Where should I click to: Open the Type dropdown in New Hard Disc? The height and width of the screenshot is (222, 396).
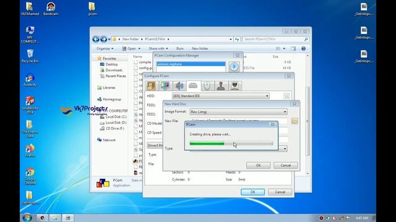[285, 149]
